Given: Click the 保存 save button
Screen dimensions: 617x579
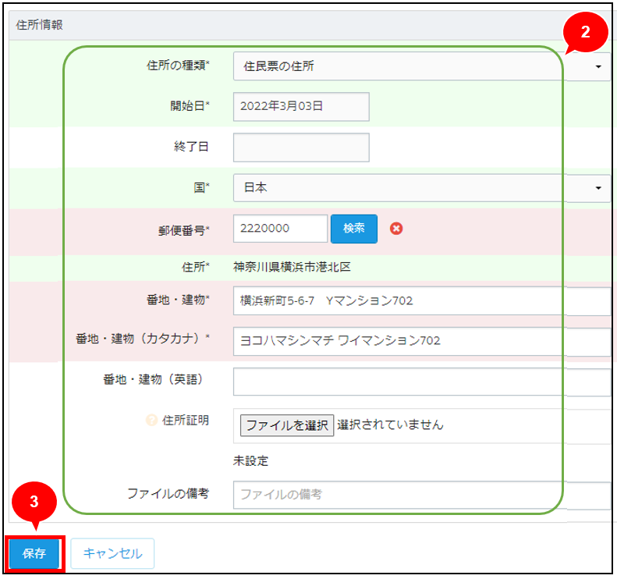Looking at the screenshot, I should click(x=34, y=554).
